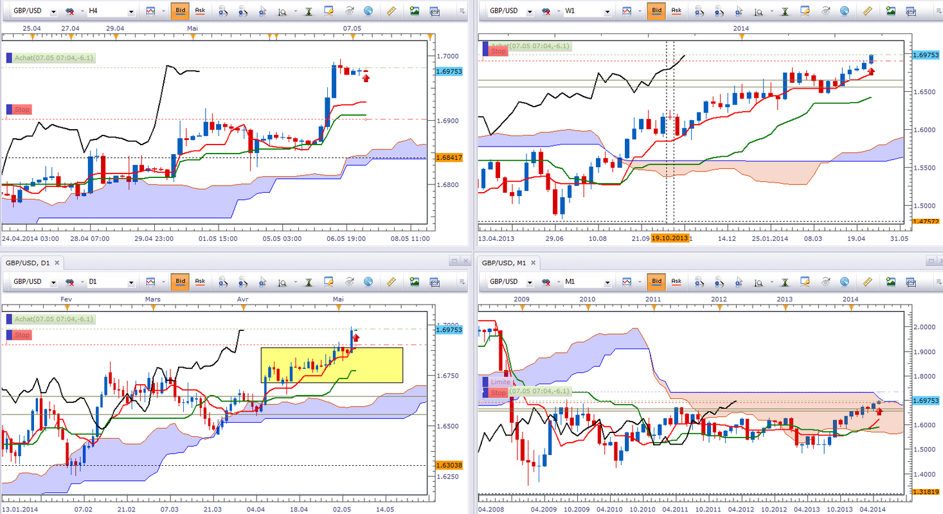Toggle Ask prices on the H4 chart
Viewport: 943px width, 514px height.
[x=200, y=11]
